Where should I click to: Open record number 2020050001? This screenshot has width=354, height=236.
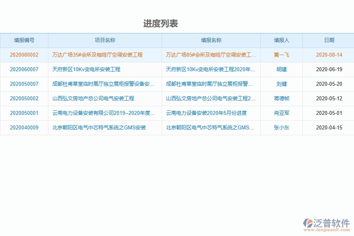(24, 113)
